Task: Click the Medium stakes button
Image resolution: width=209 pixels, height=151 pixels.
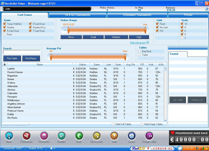Action: pos(116,37)
